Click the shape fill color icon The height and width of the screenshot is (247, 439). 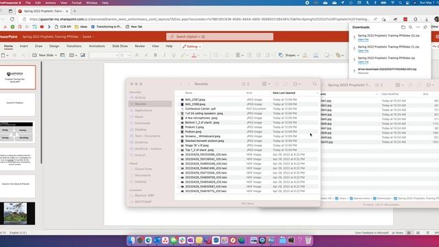(305, 55)
